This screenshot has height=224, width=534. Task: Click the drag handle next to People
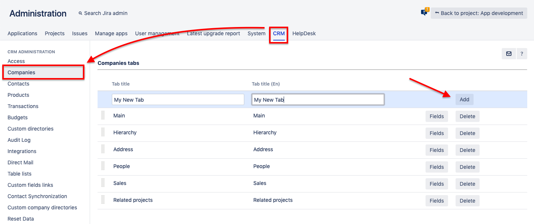(103, 166)
